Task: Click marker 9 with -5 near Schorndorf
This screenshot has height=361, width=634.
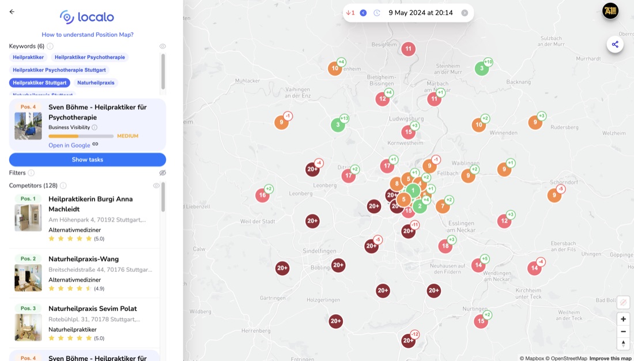Action: (x=554, y=195)
